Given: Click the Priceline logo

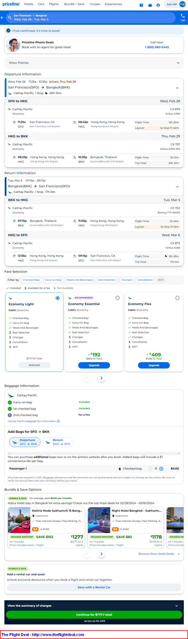Looking at the screenshot, I should click(x=11, y=4).
